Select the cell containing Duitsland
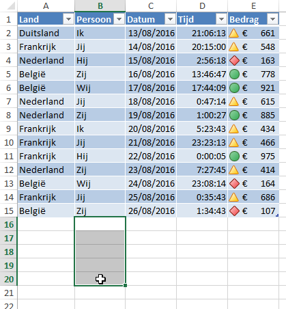This screenshot has width=286, height=309. [x=46, y=33]
